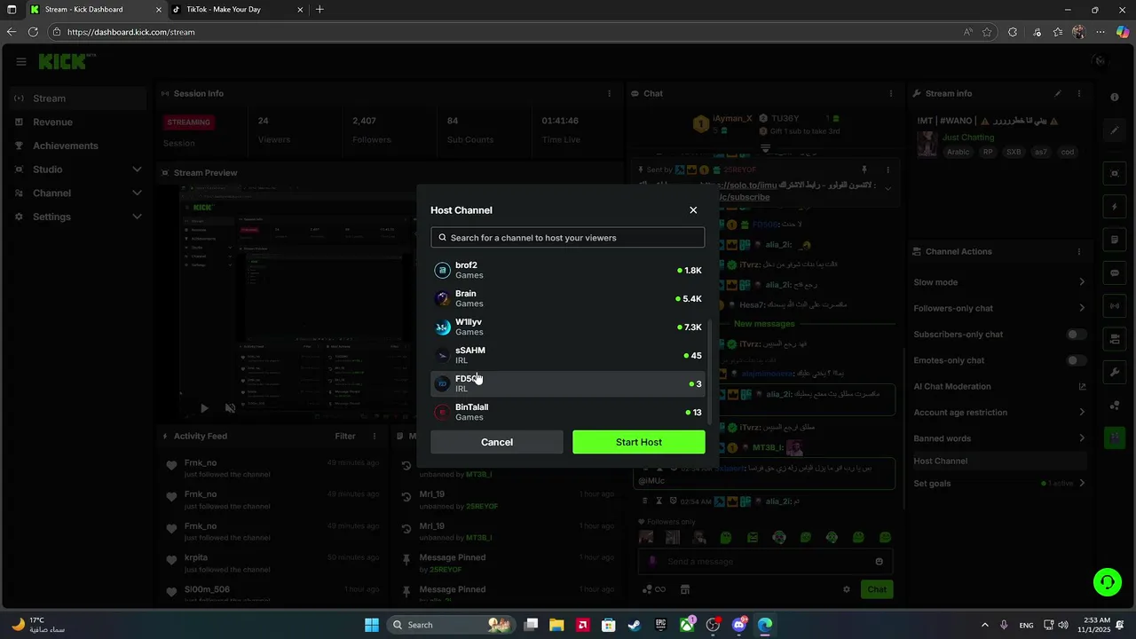Open Stream info more options menu
Image resolution: width=1136 pixels, height=639 pixels.
[1079, 93]
